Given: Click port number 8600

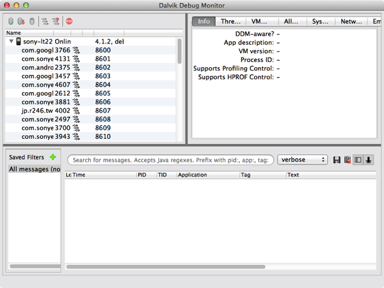Looking at the screenshot, I should point(103,50).
